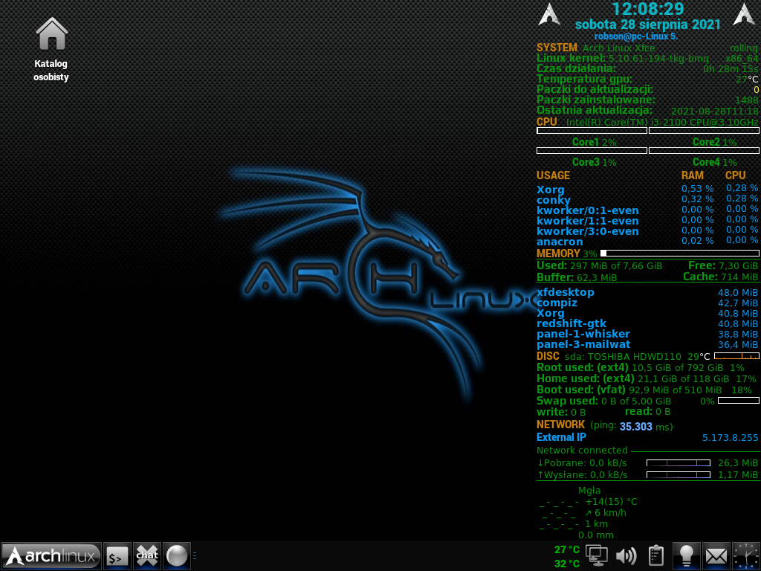Click the External IP value 5.173.8.255
Image resolution: width=761 pixels, height=571 pixels.
pyautogui.click(x=730, y=437)
